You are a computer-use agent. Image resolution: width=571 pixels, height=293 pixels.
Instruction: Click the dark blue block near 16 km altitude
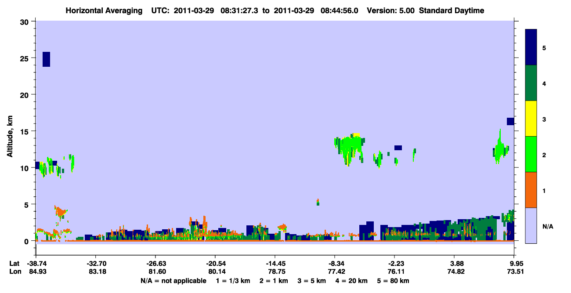(x=510, y=121)
